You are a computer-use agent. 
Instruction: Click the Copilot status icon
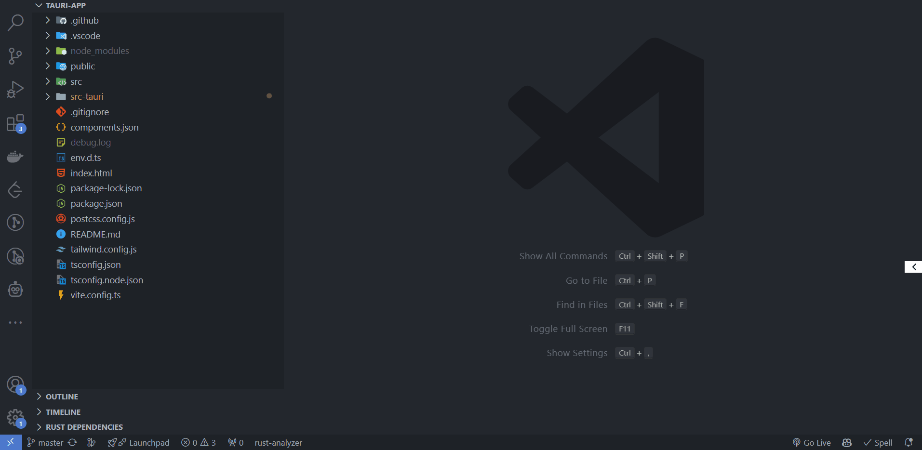coord(847,443)
